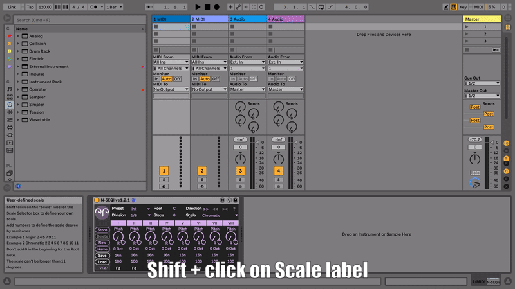Click the Stop button in the transport

tap(207, 6)
